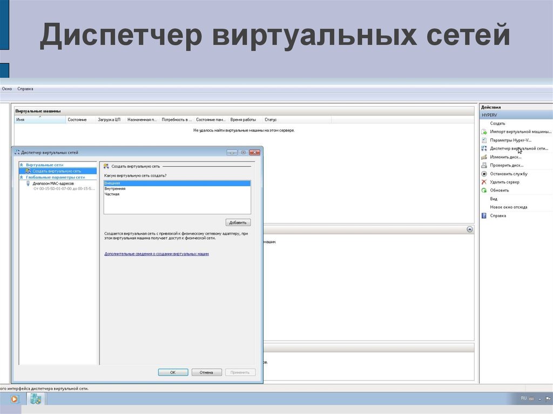Click the icon beside 'Создать виртуальную сеть' in tree
The image size is (553, 414).
click(28, 171)
